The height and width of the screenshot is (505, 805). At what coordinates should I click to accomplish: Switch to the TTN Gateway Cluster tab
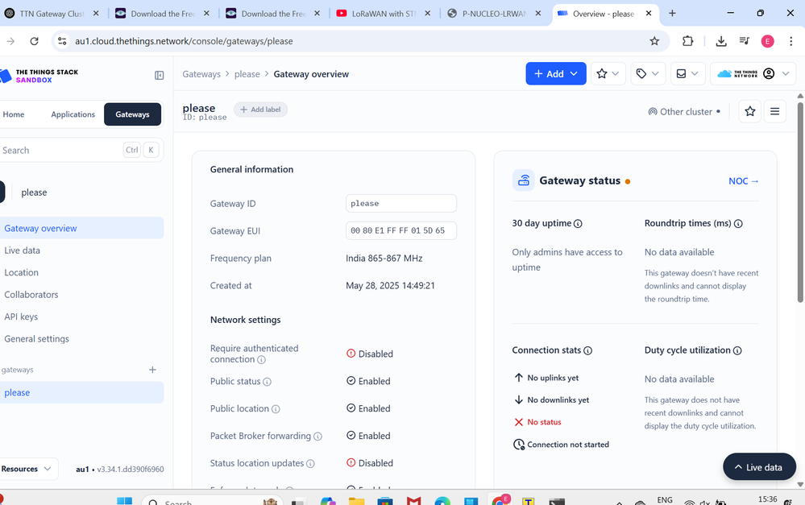pyautogui.click(x=52, y=14)
